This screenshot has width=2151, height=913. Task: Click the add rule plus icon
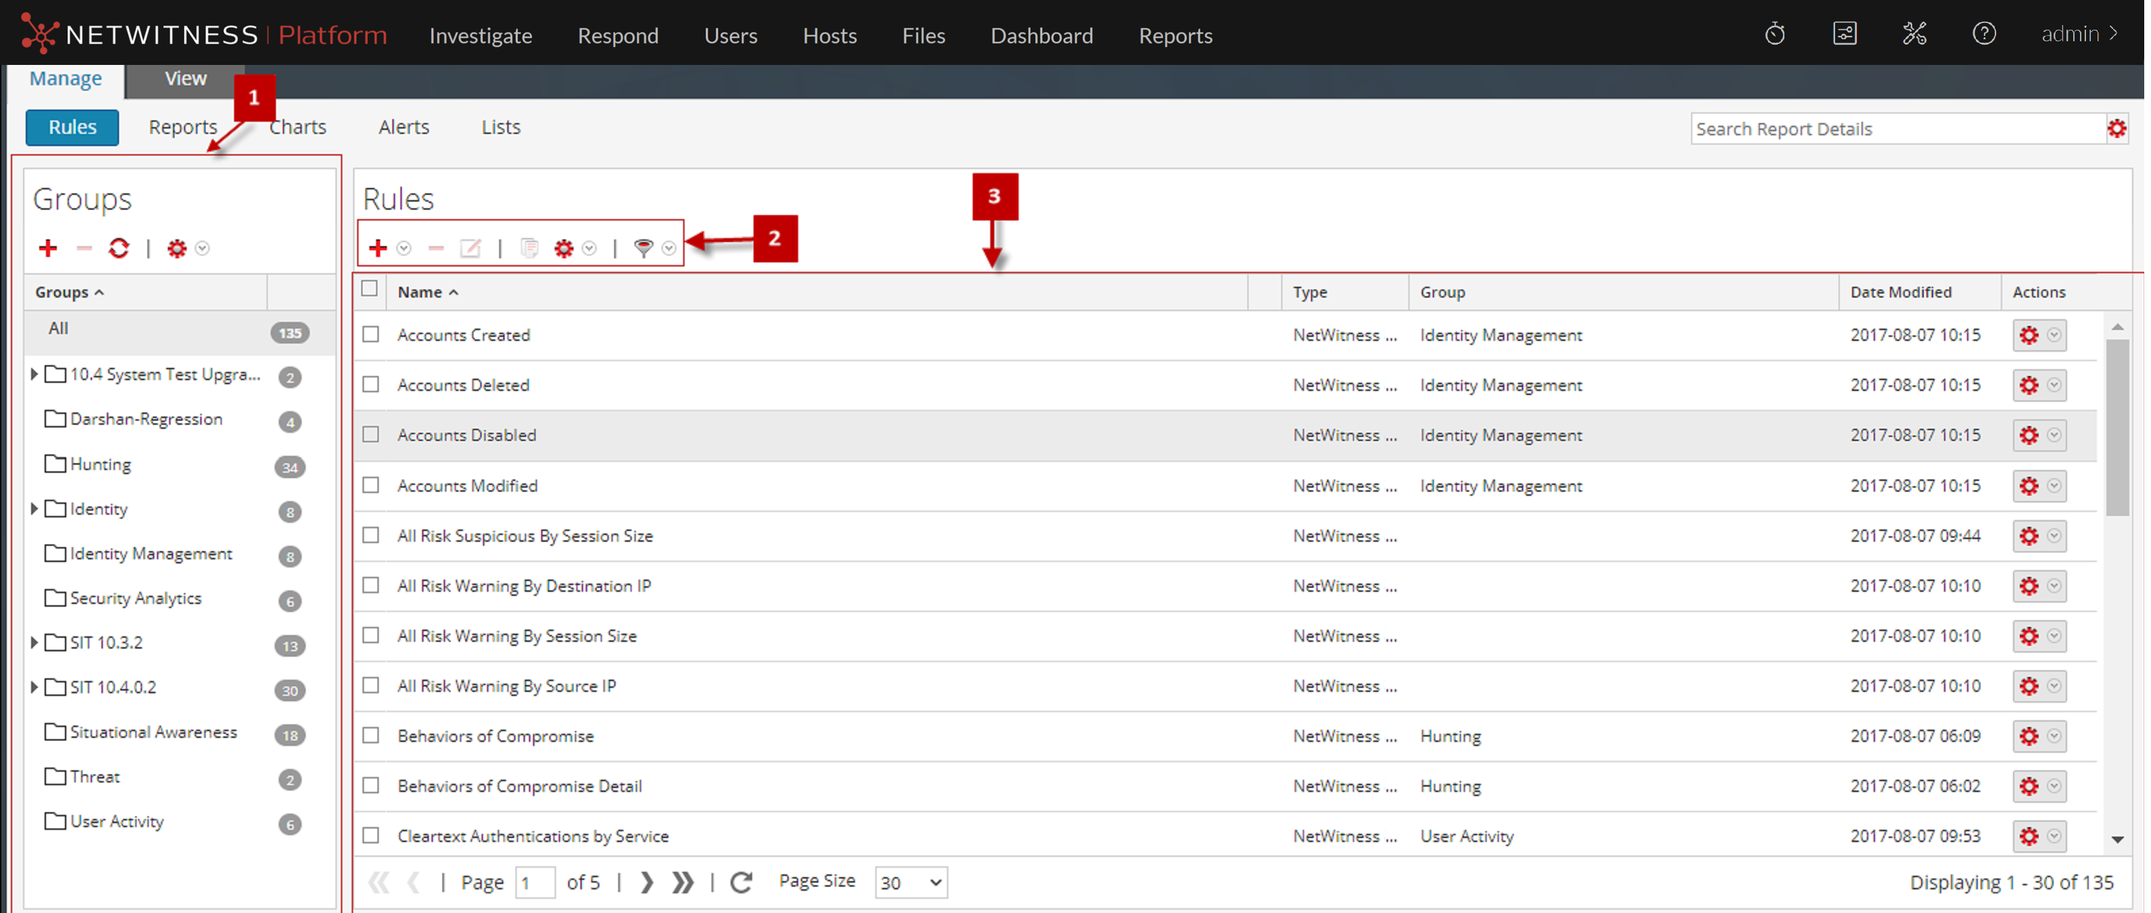[x=377, y=248]
